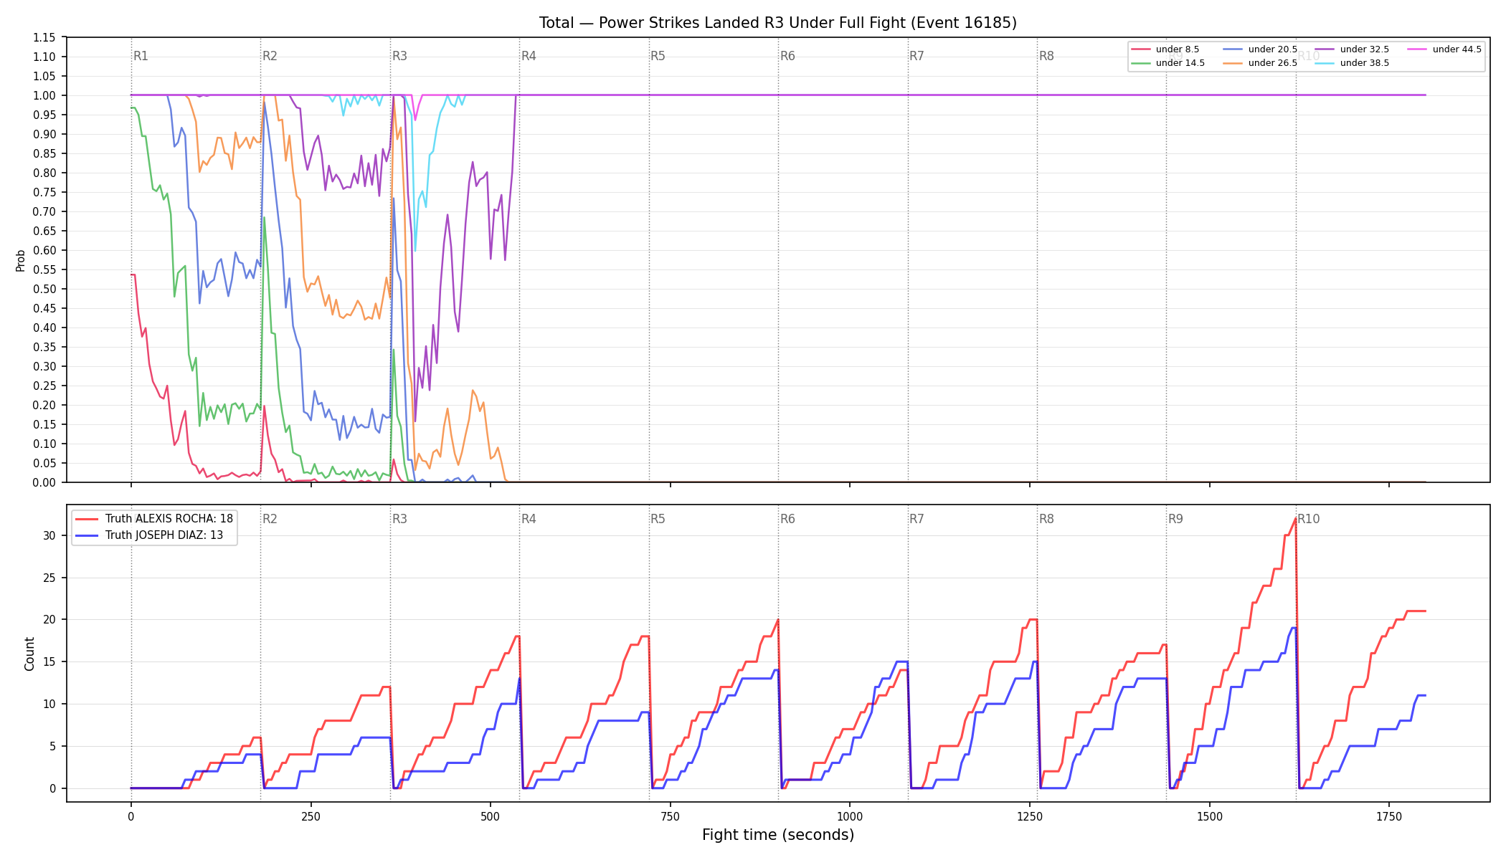Select 'Truth JOSEPH DIAZ: 13' legend entry
The width and height of the screenshot is (1506, 860).
pyautogui.click(x=149, y=535)
